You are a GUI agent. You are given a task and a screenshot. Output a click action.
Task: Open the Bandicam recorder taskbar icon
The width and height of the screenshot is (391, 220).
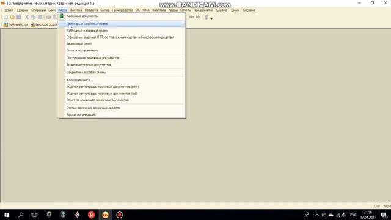coord(120,215)
